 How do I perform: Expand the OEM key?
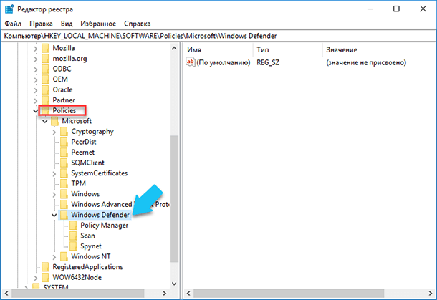[x=35, y=80]
